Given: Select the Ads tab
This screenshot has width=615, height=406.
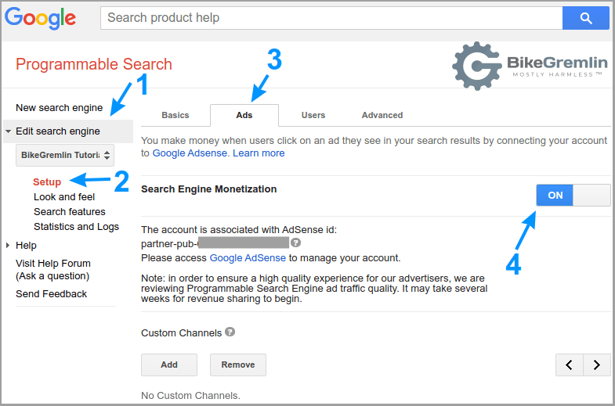Looking at the screenshot, I should pos(244,115).
